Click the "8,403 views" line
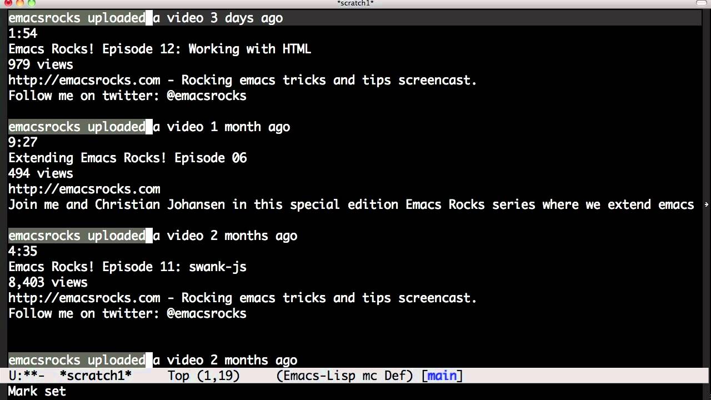 [x=48, y=282]
